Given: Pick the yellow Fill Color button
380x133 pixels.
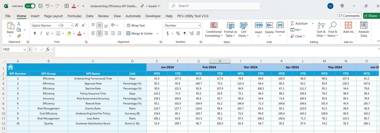Looking at the screenshot, I should click(69, 33).
